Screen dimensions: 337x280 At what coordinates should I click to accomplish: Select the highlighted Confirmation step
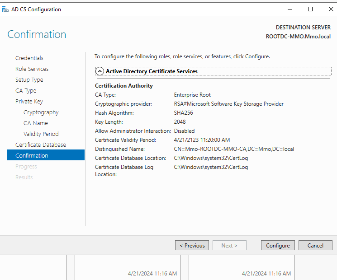coord(46,155)
